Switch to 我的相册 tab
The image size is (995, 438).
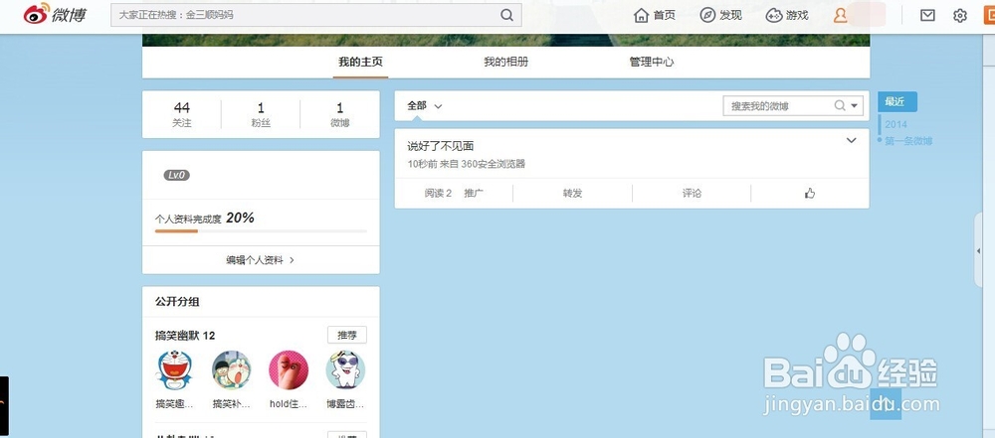pos(505,63)
